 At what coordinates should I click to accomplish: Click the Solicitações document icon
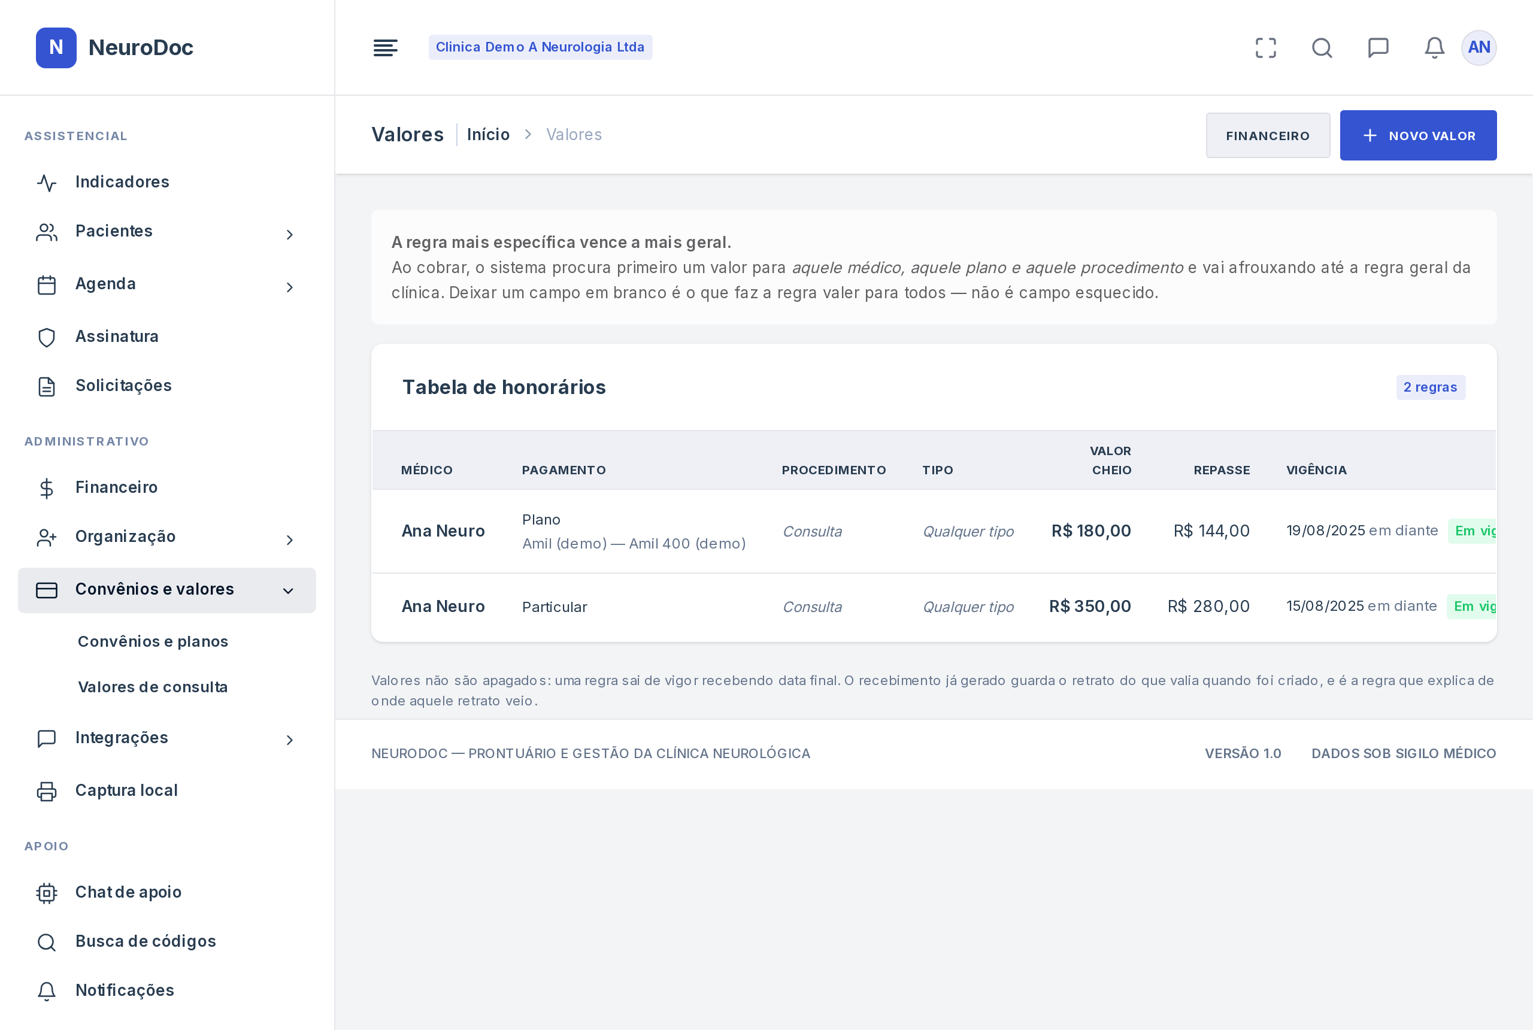click(x=47, y=386)
